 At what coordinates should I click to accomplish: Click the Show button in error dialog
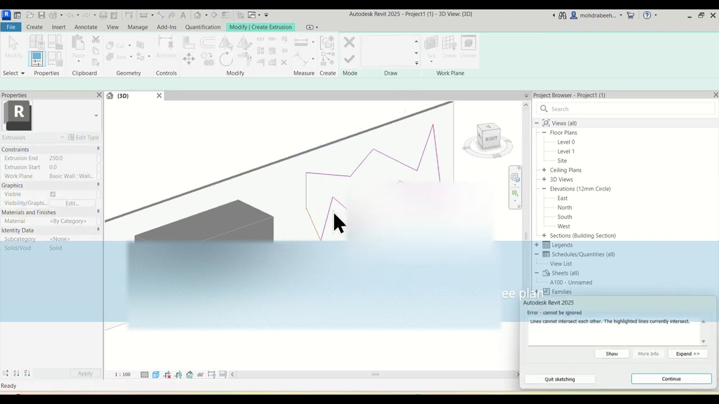[612, 353]
